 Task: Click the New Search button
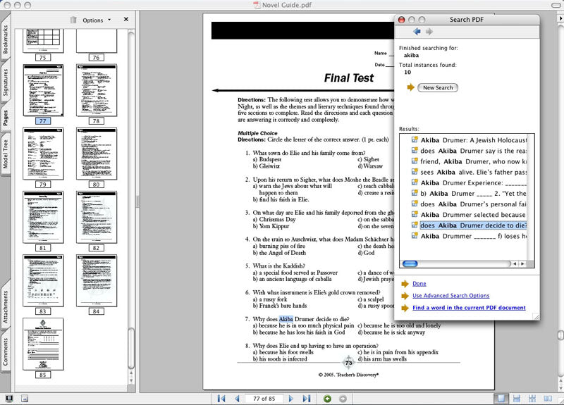point(438,87)
